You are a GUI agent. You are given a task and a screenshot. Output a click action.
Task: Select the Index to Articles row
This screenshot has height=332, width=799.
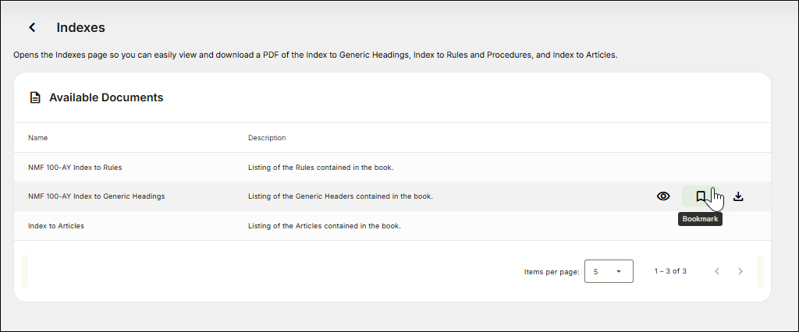tap(56, 226)
